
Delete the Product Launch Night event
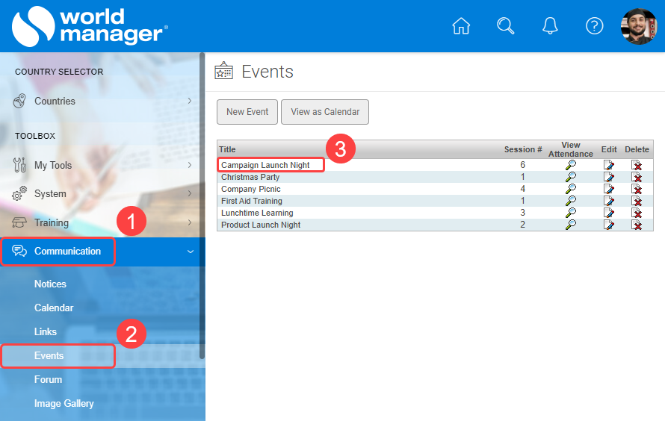pos(637,225)
